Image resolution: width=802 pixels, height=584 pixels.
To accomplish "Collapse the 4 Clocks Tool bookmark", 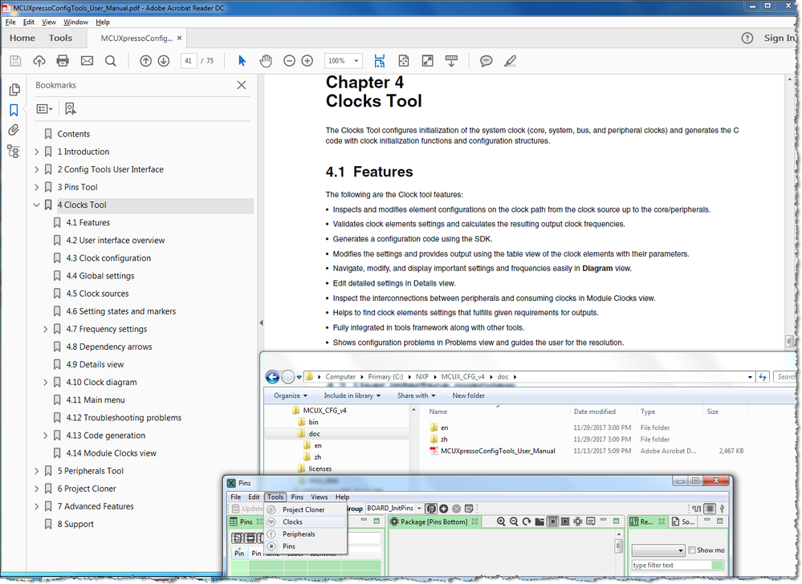I will point(36,205).
